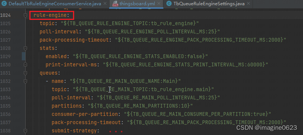Click line number 1038 in the gutter
This screenshot has width=303, height=135.
point(5,130)
